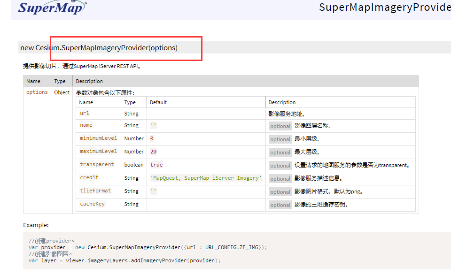
Task: Click the tileFormat parameter name
Action: tap(95, 191)
